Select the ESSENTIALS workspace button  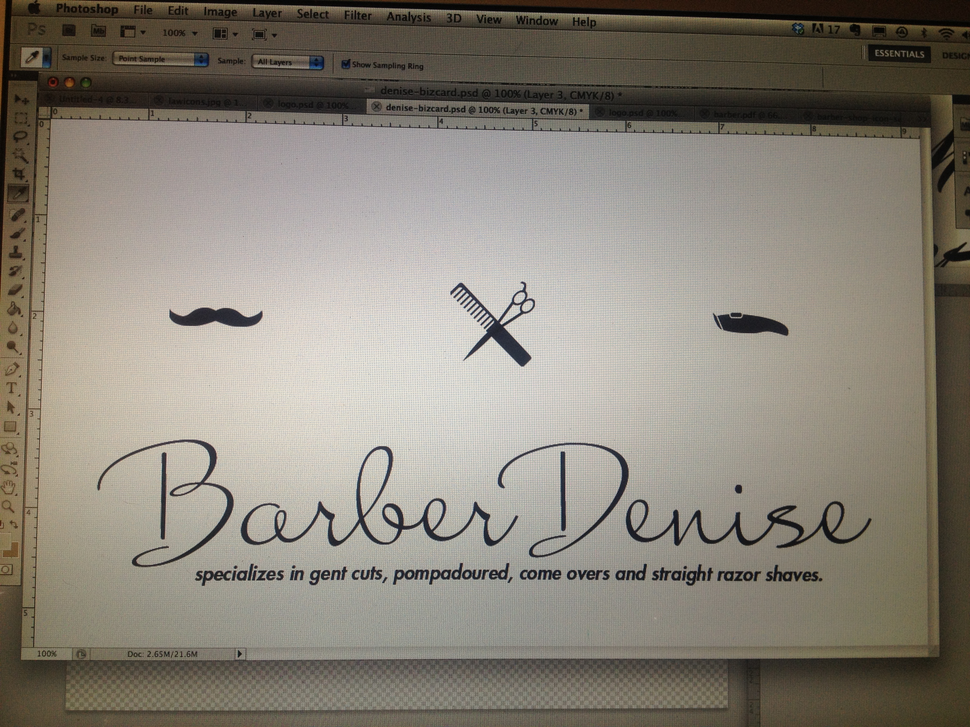click(899, 54)
